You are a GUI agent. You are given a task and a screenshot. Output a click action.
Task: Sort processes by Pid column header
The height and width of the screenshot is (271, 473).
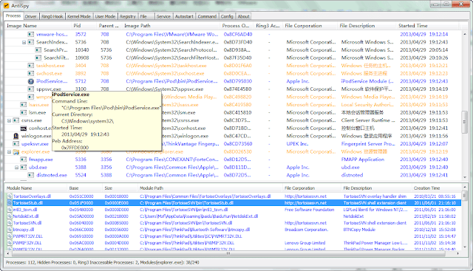[84, 26]
